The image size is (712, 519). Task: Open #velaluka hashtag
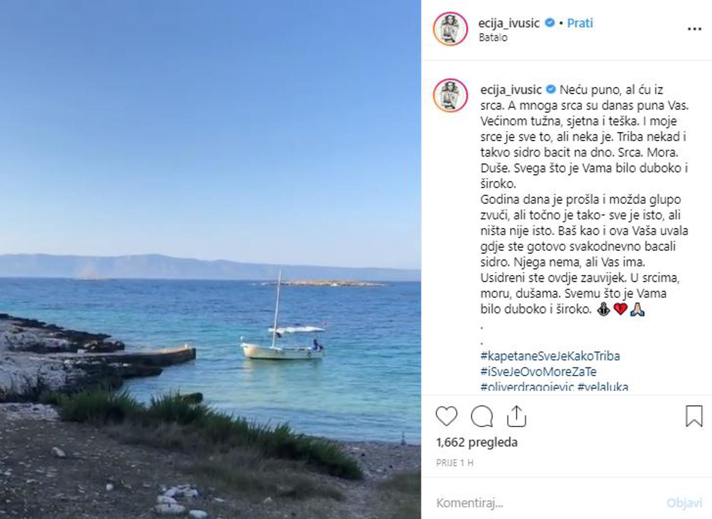pos(603,387)
